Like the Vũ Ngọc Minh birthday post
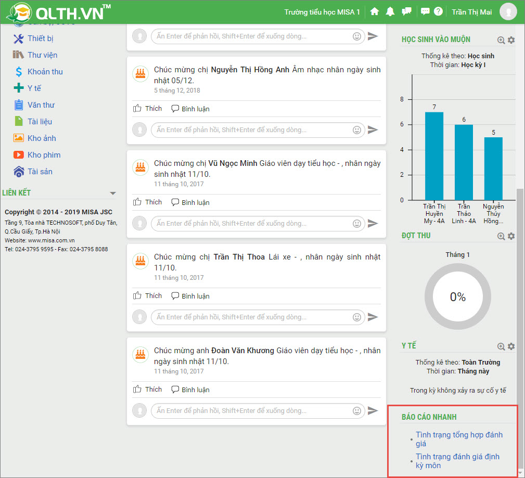This screenshot has width=525, height=478. [x=147, y=202]
